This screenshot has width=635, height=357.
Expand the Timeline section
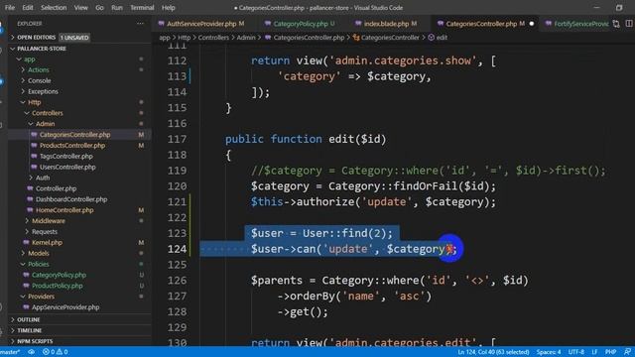coord(29,330)
